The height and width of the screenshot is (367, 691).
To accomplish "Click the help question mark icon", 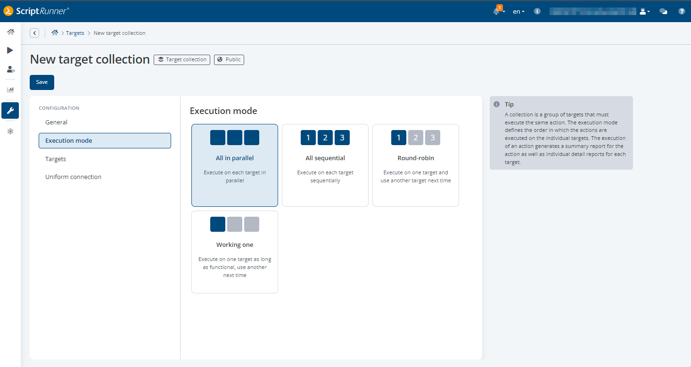I will click(x=682, y=11).
